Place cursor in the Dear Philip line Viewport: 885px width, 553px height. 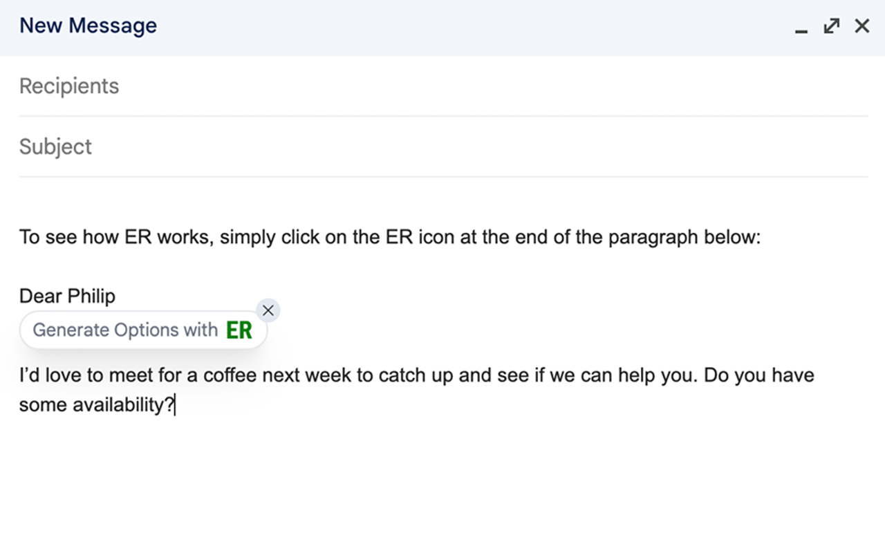tap(68, 297)
